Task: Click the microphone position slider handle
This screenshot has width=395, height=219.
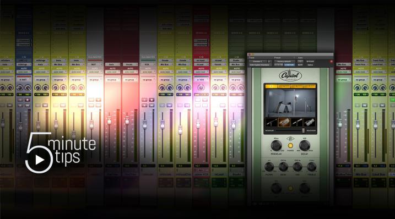Action: click(304, 130)
